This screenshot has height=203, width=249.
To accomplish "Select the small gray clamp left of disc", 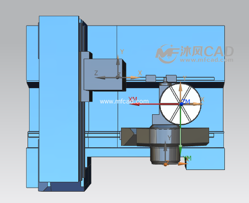I will tap(151, 78).
